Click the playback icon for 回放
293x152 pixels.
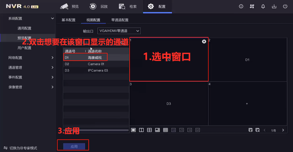point(93,7)
